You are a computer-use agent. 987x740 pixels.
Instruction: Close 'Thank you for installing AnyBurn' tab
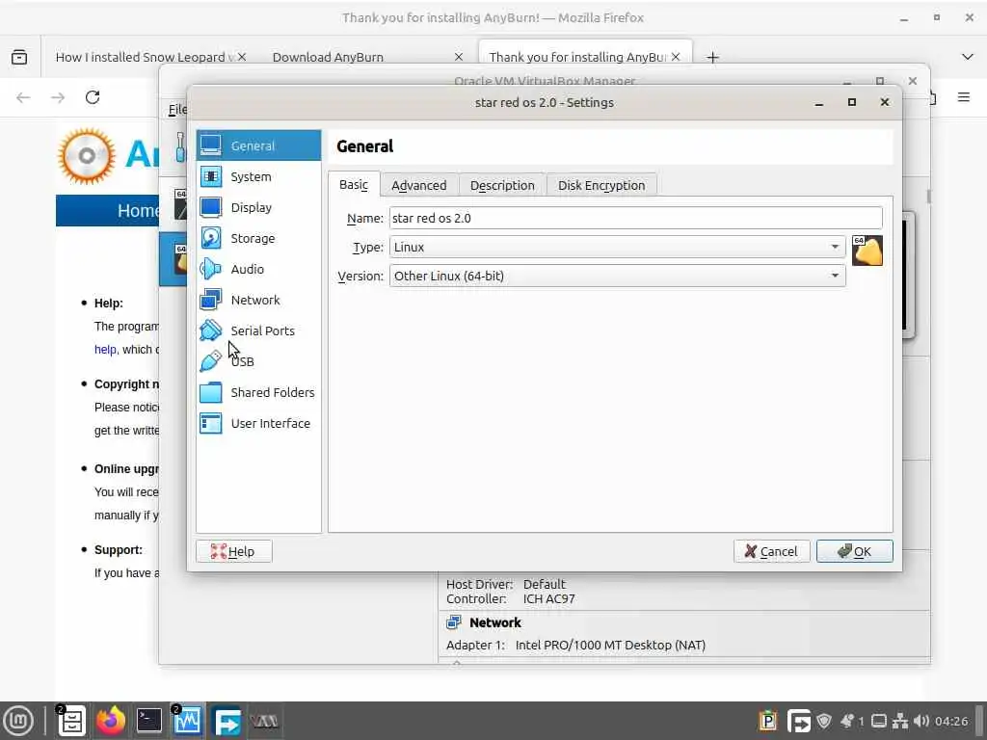(x=676, y=57)
